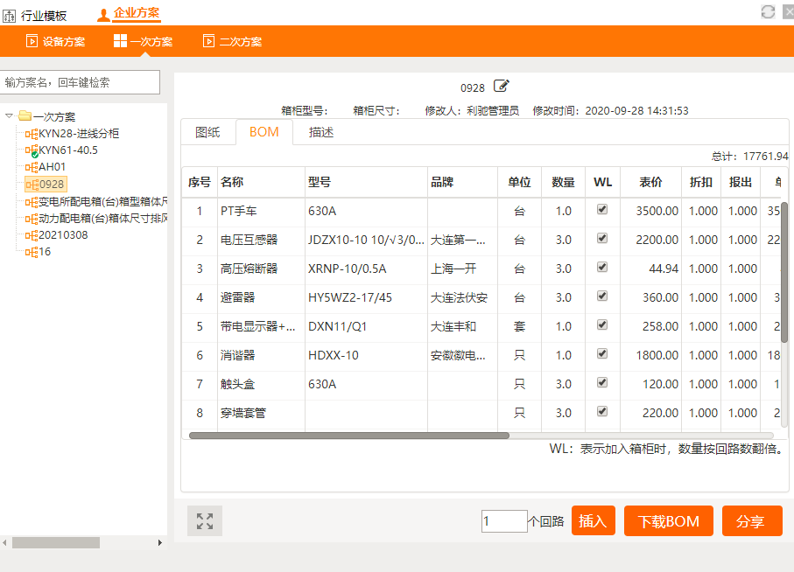The height and width of the screenshot is (572, 794).
Task: Click the left arrow of tree scrollbar
Action: pyautogui.click(x=4, y=542)
